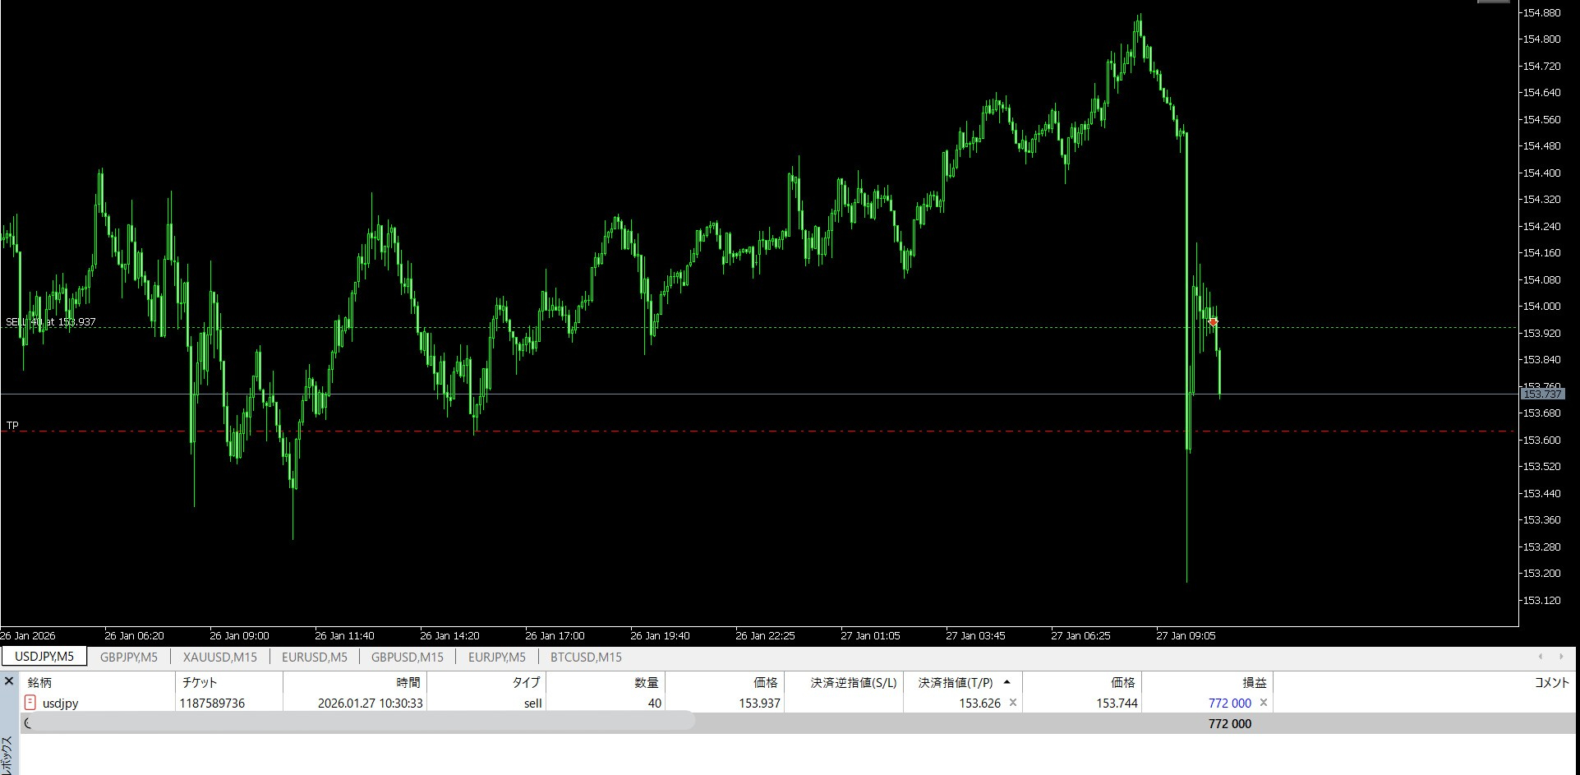Remove the take profit 153.626 value
1580x775 pixels.
click(x=1012, y=703)
